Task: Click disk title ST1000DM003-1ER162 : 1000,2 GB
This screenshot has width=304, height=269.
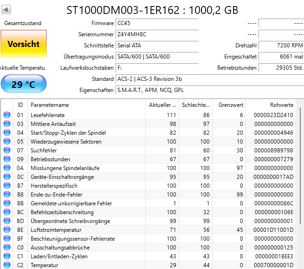Action: coord(152,10)
